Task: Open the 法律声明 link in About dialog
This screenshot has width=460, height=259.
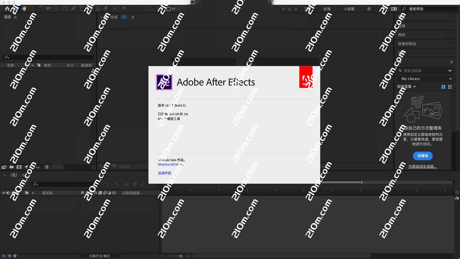Action: coord(164,173)
